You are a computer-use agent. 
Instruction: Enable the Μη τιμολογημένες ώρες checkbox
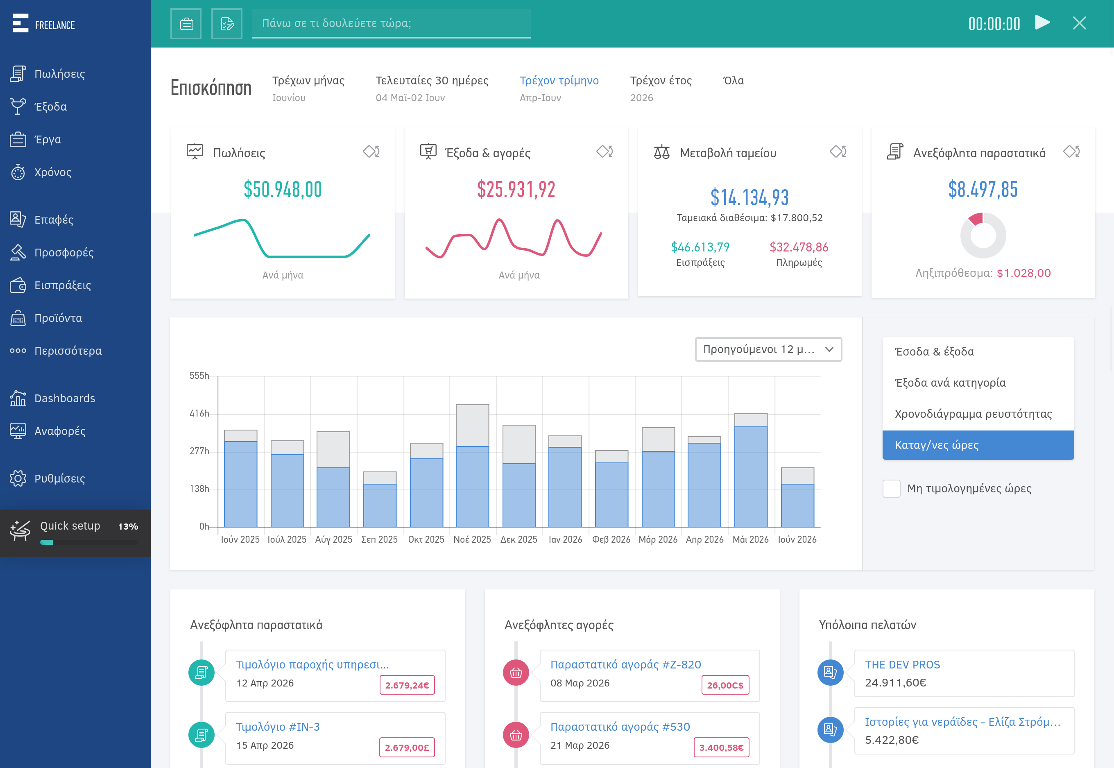pos(891,488)
